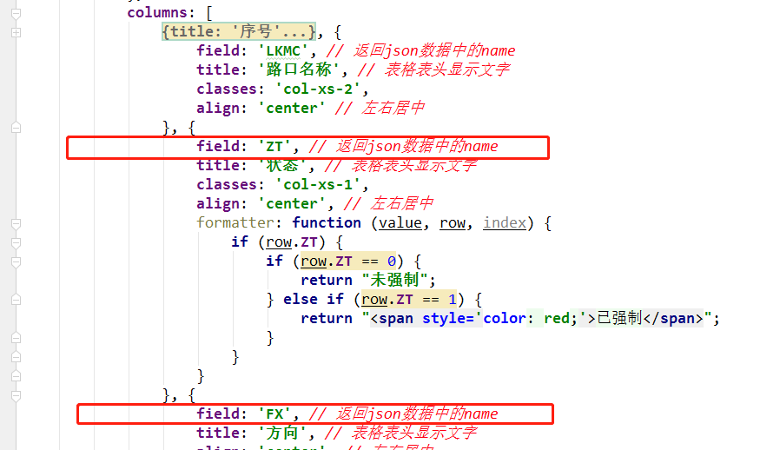Fold the block starting before field 'ZT'

[16, 128]
